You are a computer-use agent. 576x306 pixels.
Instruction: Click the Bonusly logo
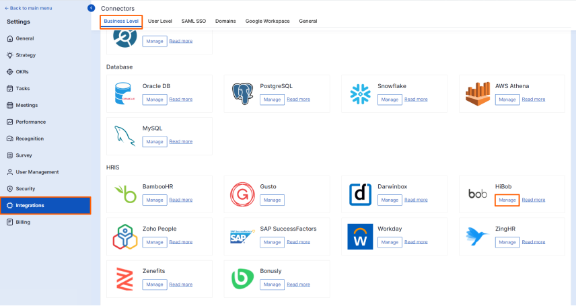click(x=242, y=279)
